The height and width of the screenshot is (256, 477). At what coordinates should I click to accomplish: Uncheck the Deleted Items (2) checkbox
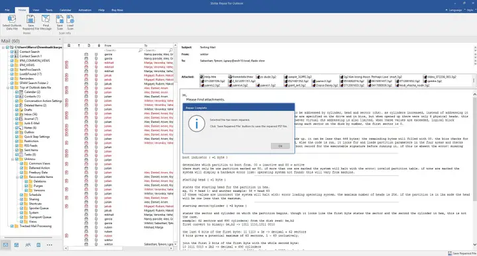(x=17, y=105)
